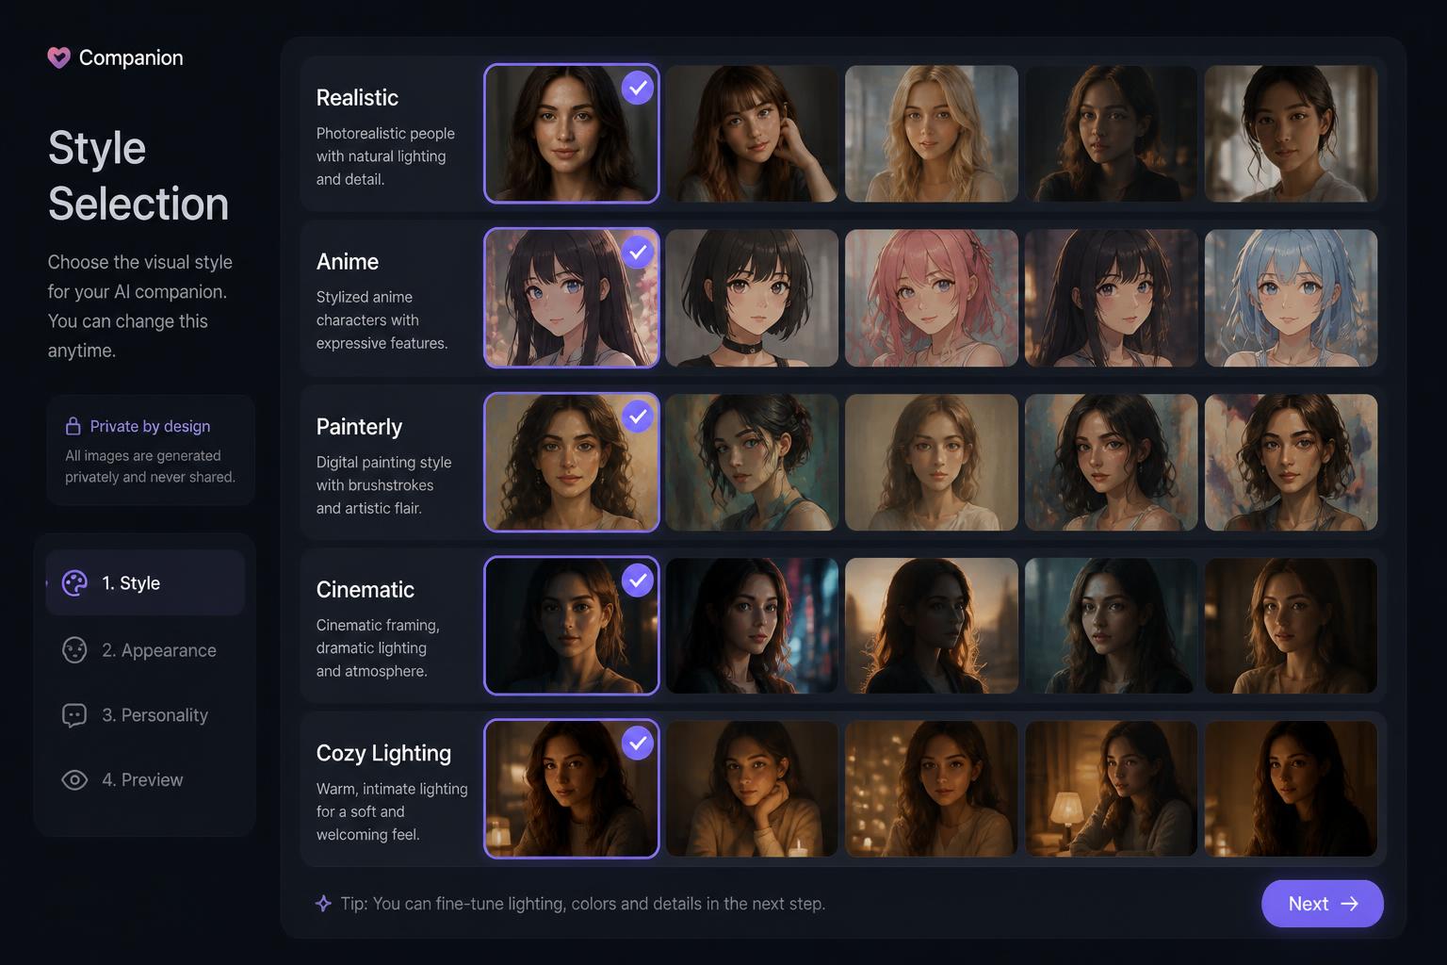Select the fourth Cinematic portrait
The image size is (1447, 965).
click(1112, 626)
